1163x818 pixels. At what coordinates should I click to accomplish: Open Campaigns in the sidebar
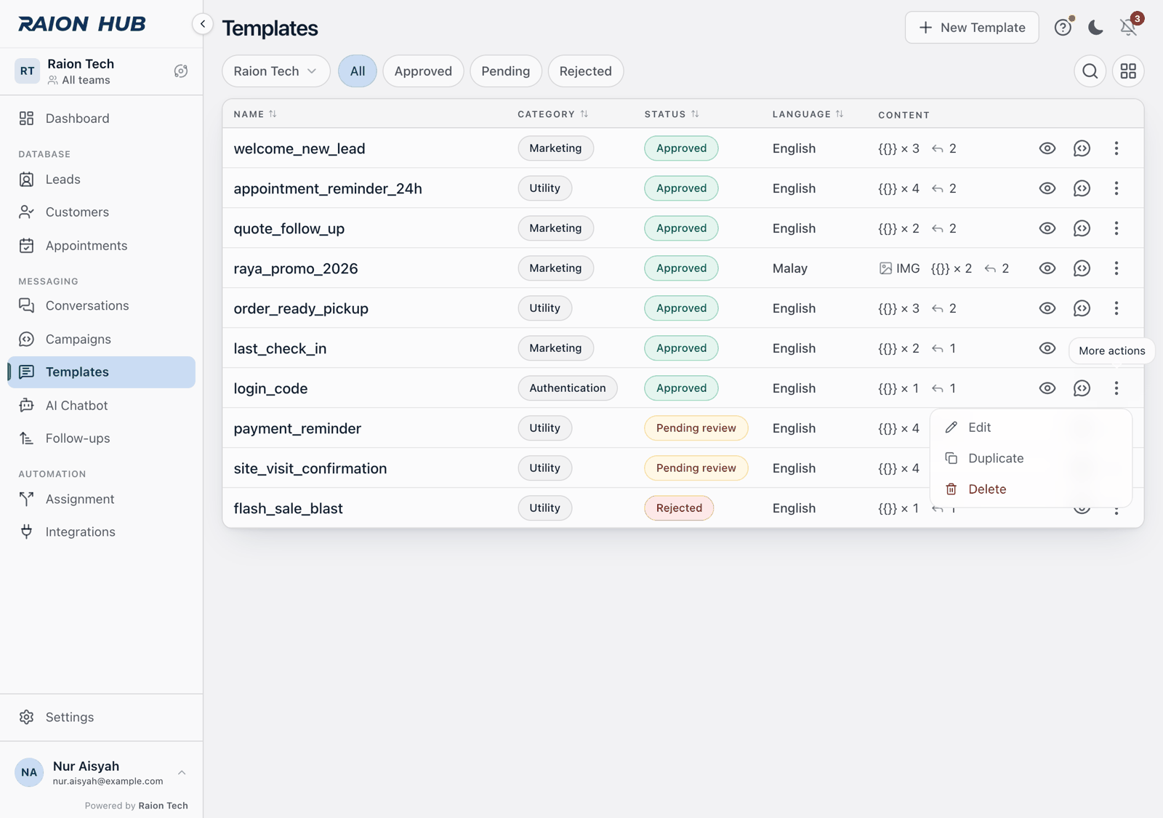(x=101, y=340)
